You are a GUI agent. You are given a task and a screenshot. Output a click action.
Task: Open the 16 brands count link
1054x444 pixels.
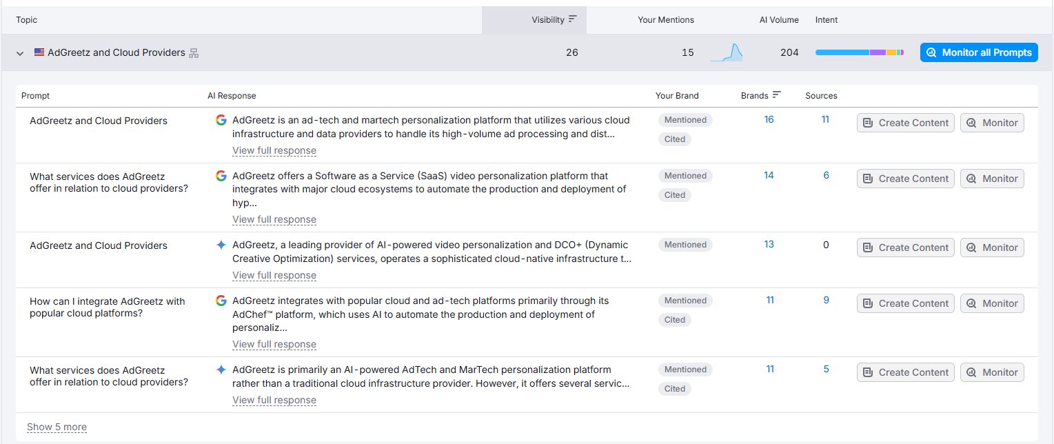tap(769, 120)
